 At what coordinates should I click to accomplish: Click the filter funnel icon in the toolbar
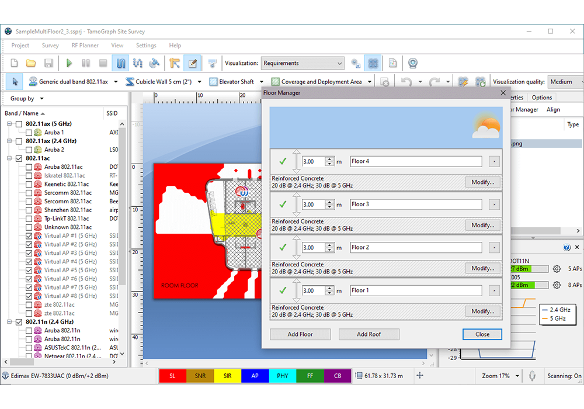[213, 63]
